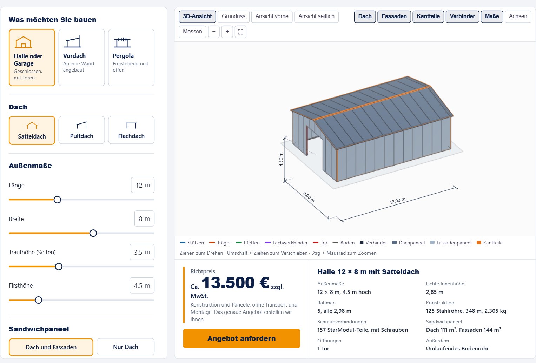
Task: Select the Satteldach roof option
Action: (32, 130)
